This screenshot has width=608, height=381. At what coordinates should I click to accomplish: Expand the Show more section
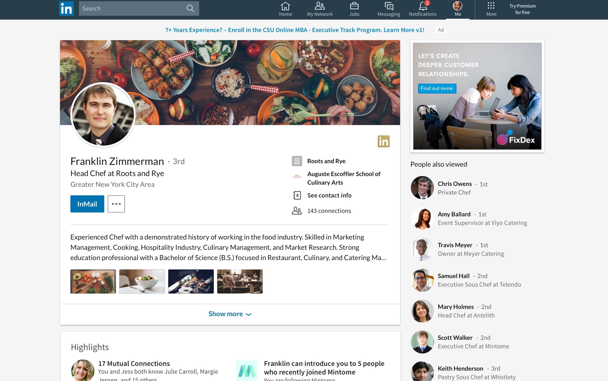click(x=230, y=314)
